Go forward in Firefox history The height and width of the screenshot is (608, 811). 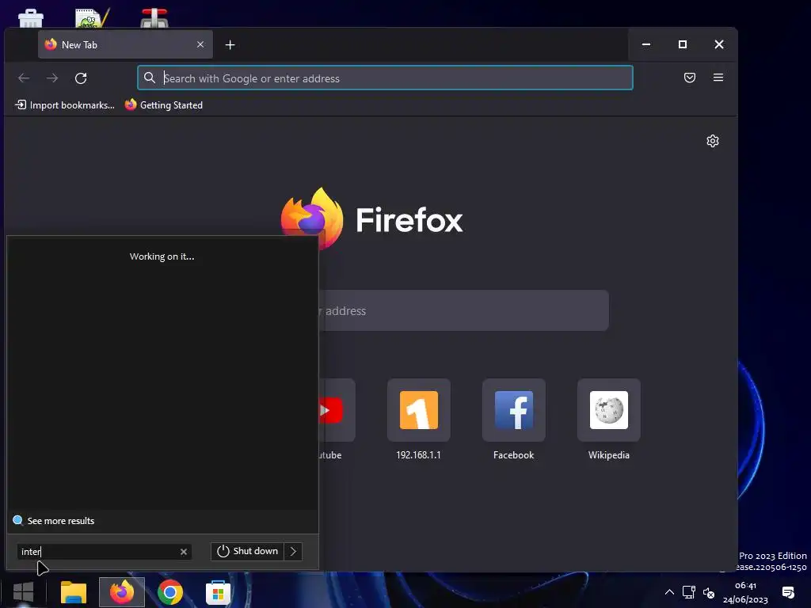(52, 78)
